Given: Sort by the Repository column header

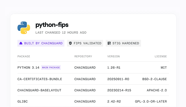Looking at the screenshot, I should [x=83, y=56].
